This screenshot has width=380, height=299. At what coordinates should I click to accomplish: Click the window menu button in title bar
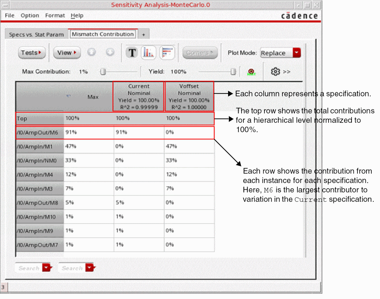pos(5,5)
